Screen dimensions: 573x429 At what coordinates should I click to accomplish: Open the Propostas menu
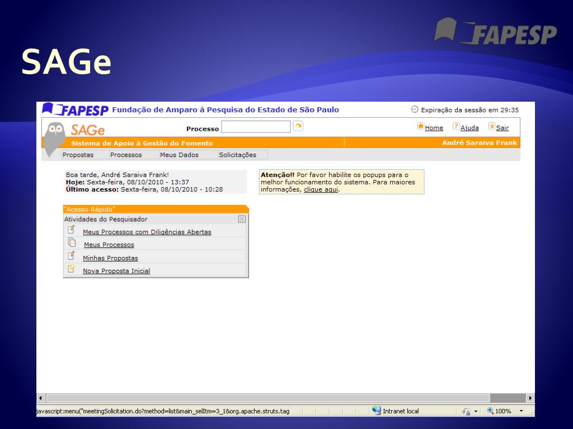(x=78, y=155)
